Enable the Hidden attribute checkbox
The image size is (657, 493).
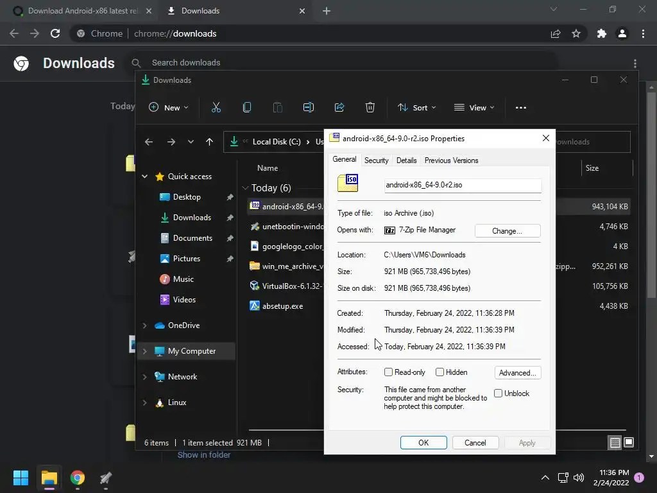(439, 372)
